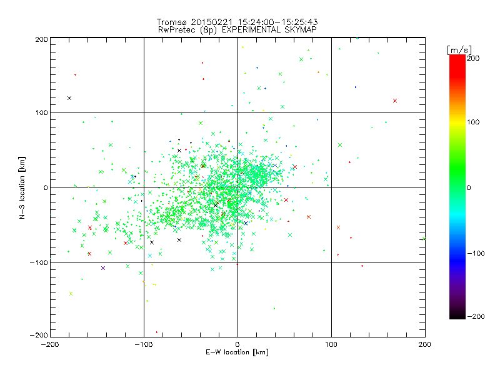Screen dimensions: 500x375
Task: Click the isolated red X marker in upper-right quadrant
Action: (x=395, y=101)
